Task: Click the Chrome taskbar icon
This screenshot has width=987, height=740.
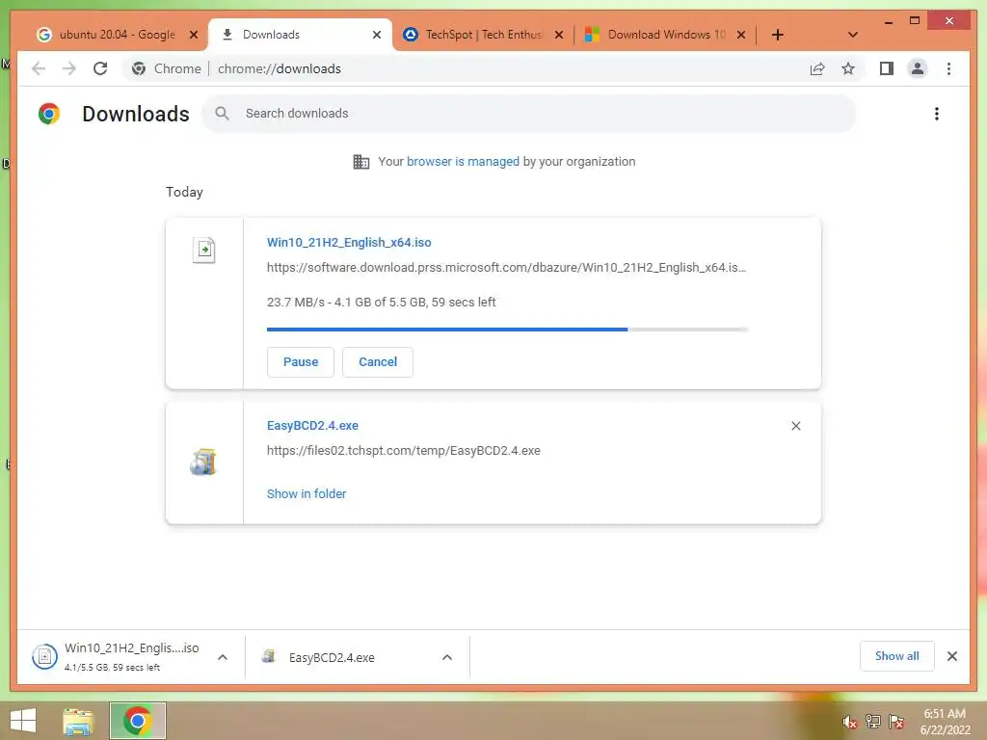Action: point(137,721)
